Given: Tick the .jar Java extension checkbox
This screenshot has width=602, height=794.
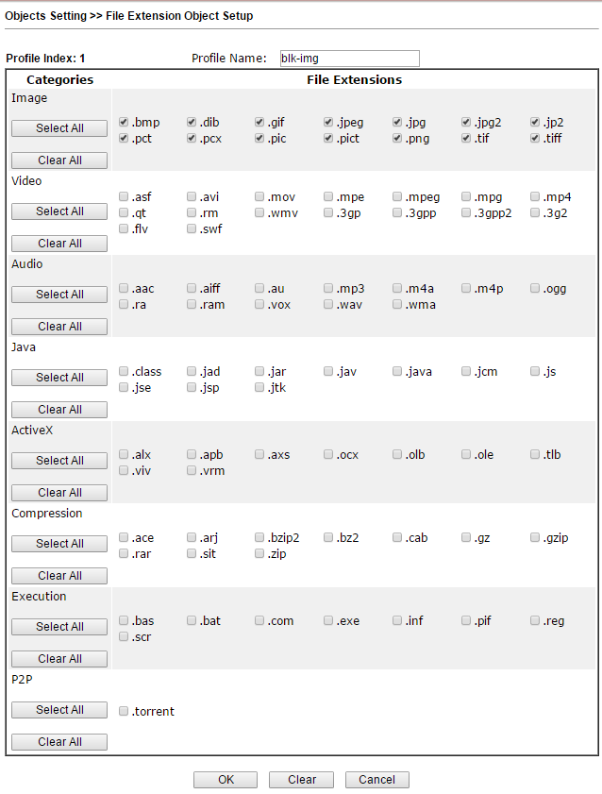Looking at the screenshot, I should click(259, 372).
